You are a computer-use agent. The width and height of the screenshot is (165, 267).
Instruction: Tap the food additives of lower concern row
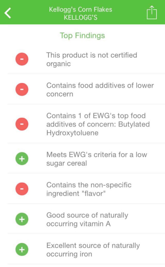pyautogui.click(x=100, y=89)
